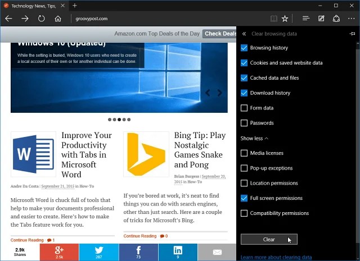Click the Check Deals button

coord(219,34)
